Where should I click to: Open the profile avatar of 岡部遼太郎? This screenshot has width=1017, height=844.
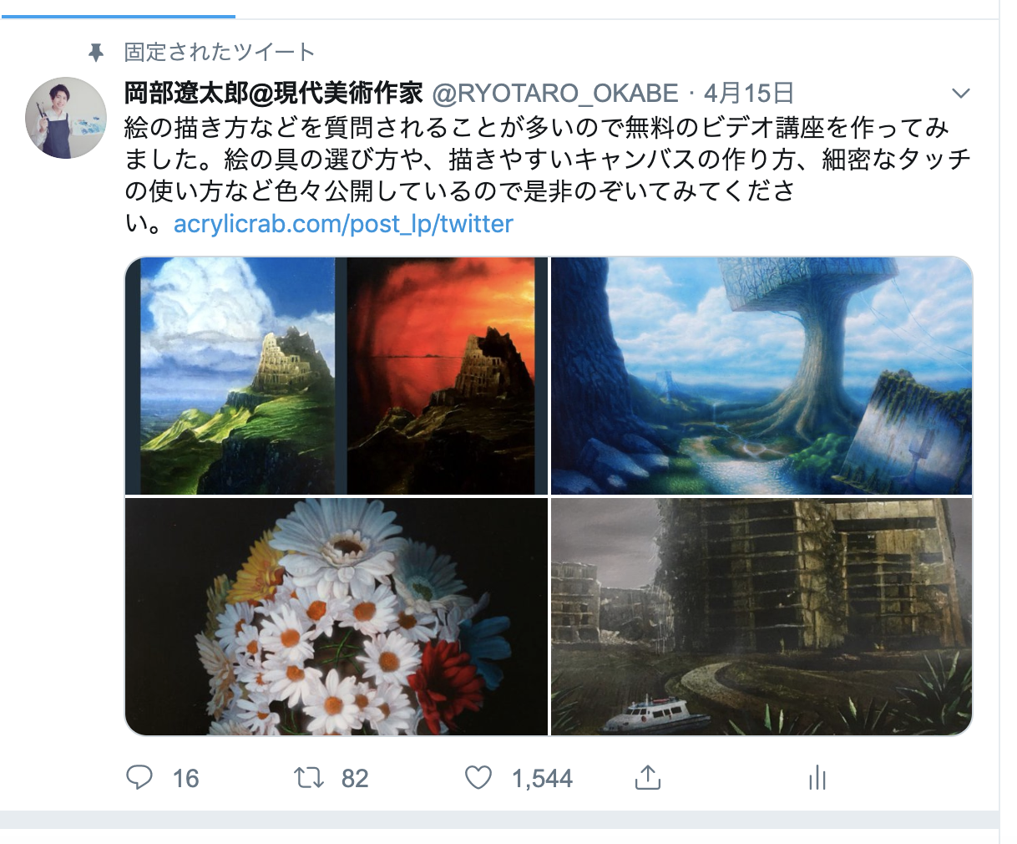67,118
